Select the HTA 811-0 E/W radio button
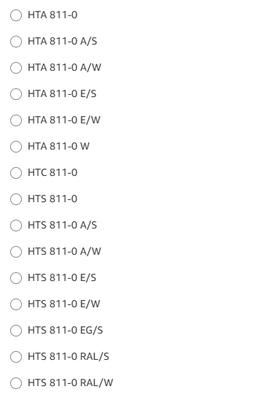 (16, 120)
